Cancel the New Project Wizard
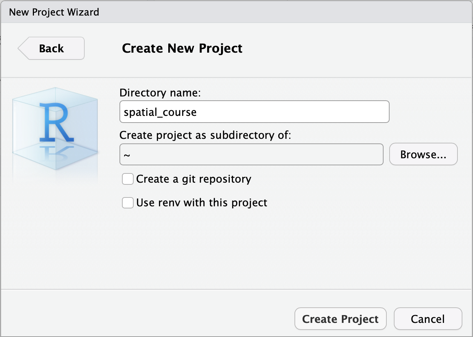The width and height of the screenshot is (473, 337). (428, 319)
